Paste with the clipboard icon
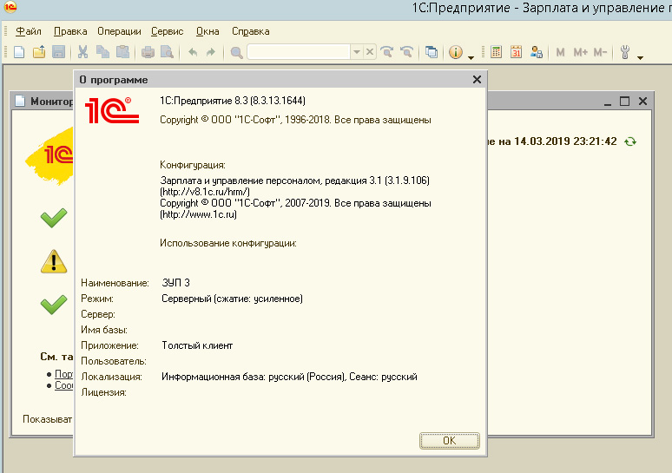Image resolution: width=672 pixels, height=473 pixels. [122, 52]
